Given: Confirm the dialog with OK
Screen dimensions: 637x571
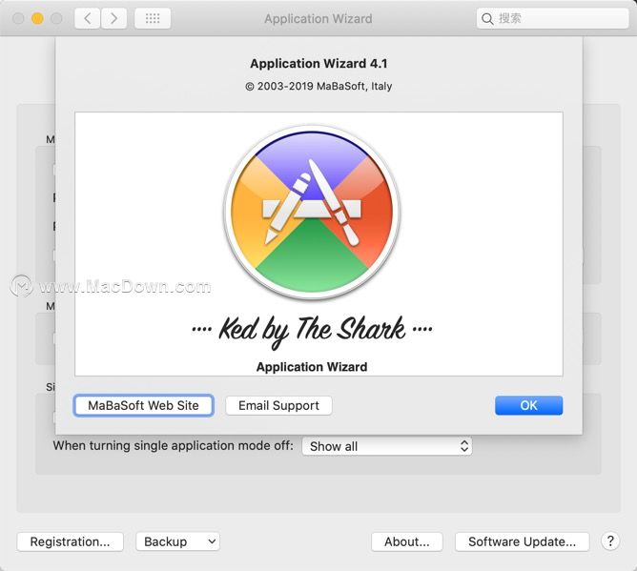Looking at the screenshot, I should pyautogui.click(x=528, y=405).
